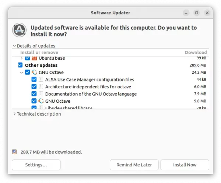Click the Ubuntu base logo icon
Viewport: 221px width, 183px height.
[x=34, y=58]
